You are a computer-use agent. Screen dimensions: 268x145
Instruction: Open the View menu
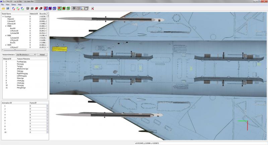[x=8, y=5]
